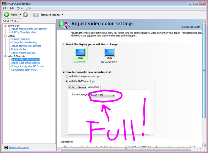Open the System Information link
208x153 pixels.
[18, 147]
